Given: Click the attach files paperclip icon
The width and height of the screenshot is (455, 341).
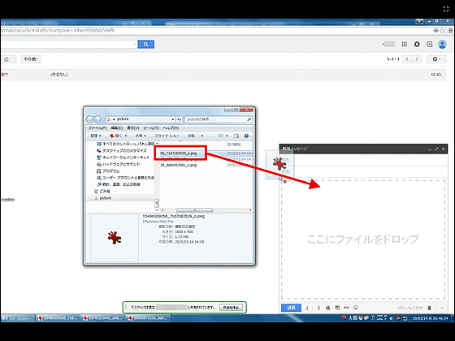Looking at the screenshot, I should tap(318, 308).
